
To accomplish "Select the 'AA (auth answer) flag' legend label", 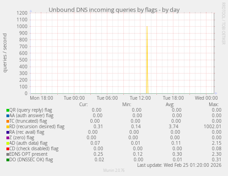I will click(31, 116).
